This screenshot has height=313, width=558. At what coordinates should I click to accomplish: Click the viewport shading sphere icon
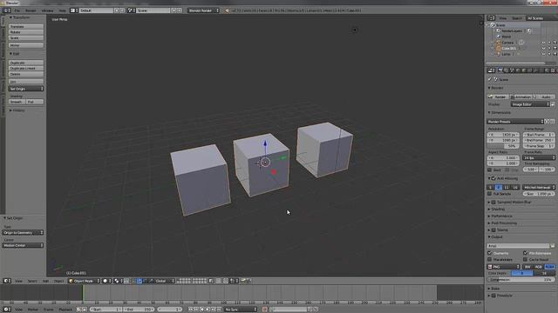click(105, 281)
